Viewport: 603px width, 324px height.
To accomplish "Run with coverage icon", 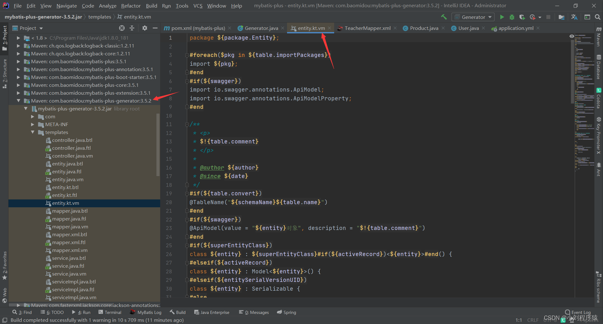I will coord(522,17).
